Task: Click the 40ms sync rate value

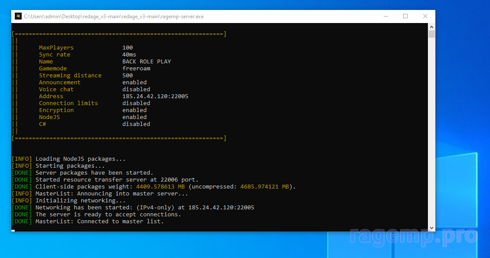Action: [129, 54]
